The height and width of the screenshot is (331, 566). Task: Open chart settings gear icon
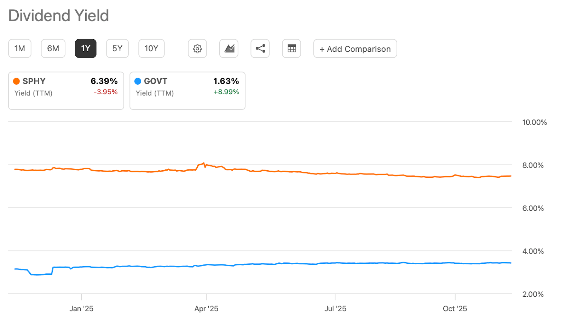[197, 48]
